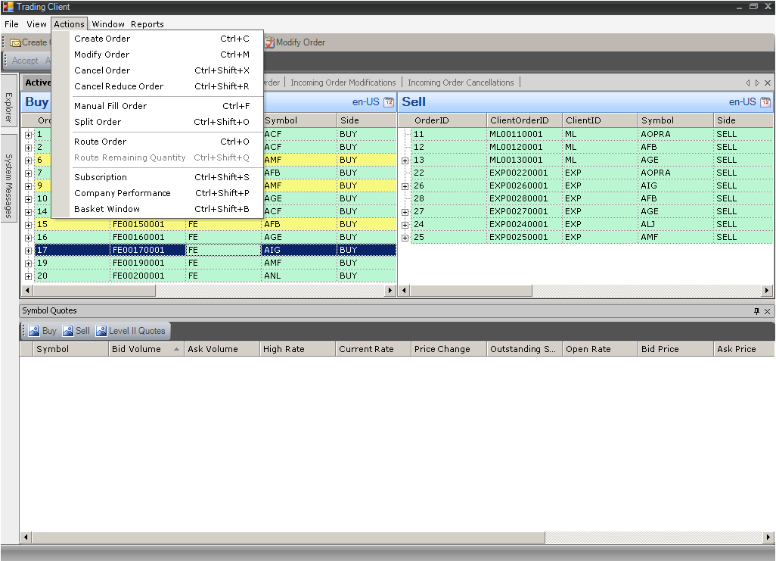Select Basket Window menu entry
The height and width of the screenshot is (561, 776).
(x=107, y=209)
